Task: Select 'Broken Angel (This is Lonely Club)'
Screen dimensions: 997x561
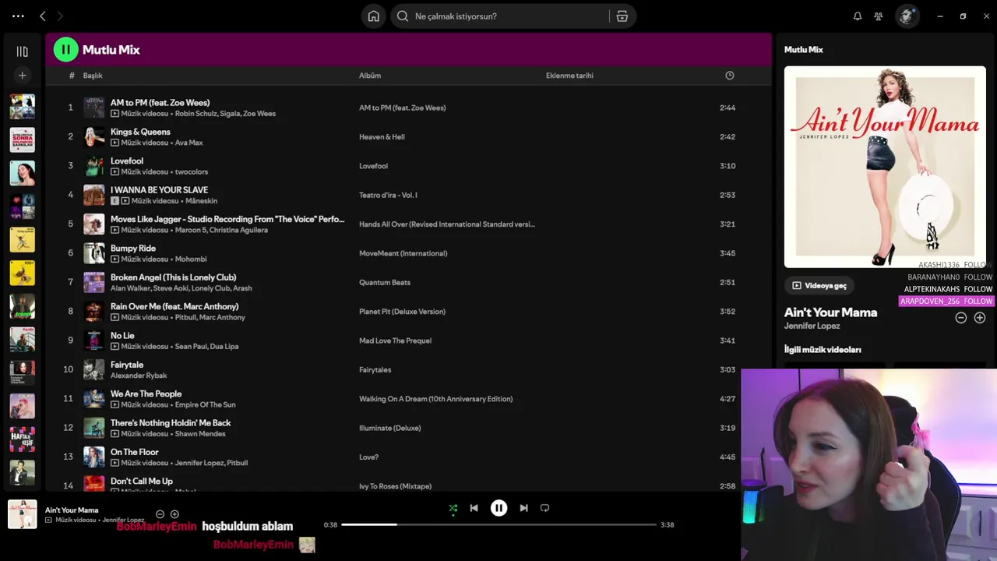Action: click(173, 277)
